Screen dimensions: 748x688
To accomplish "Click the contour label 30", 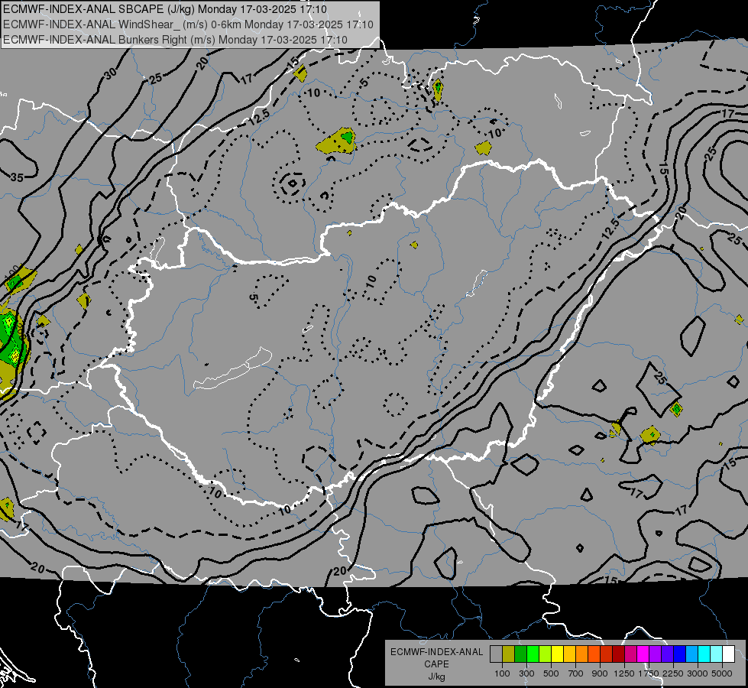I will [x=110, y=73].
